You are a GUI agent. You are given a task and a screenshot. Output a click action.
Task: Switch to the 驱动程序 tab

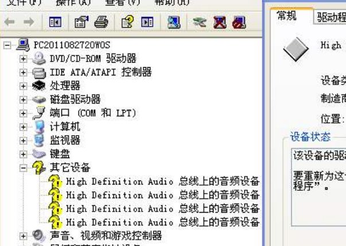(x=331, y=17)
